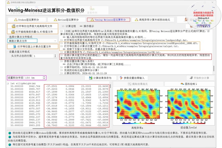
Task: Decrease 设置积分半径 with down arrow
Action: tap(44, 79)
